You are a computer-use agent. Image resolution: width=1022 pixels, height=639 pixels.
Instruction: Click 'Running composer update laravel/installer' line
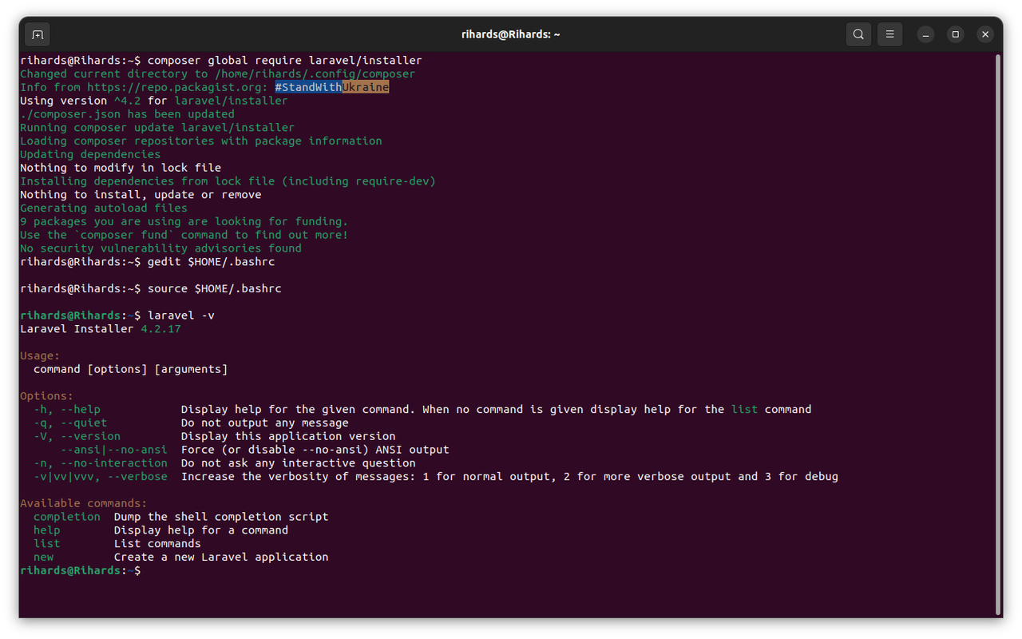(157, 128)
